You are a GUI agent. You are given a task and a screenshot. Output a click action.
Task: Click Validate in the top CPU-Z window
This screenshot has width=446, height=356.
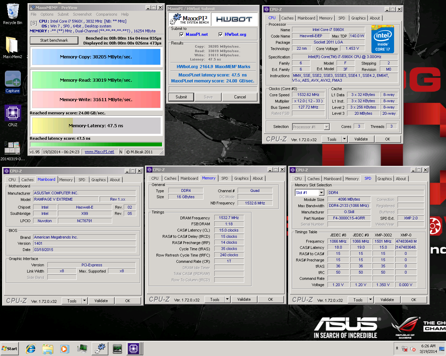(361, 139)
